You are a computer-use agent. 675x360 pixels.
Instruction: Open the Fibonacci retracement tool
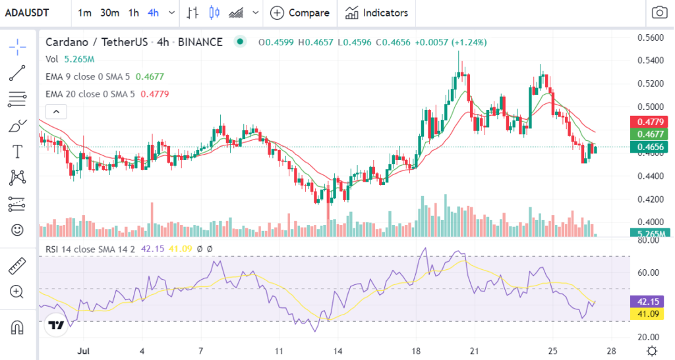point(17,99)
